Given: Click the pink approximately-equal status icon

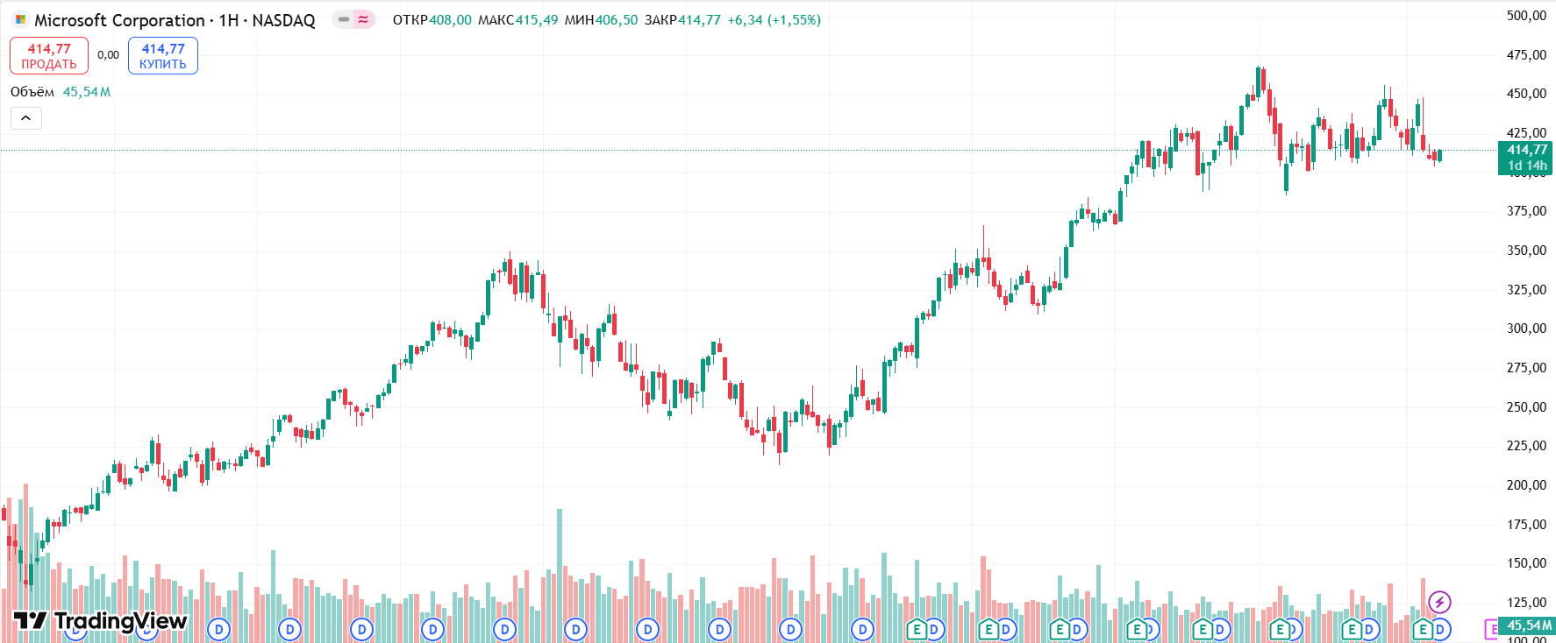Looking at the screenshot, I should [363, 19].
